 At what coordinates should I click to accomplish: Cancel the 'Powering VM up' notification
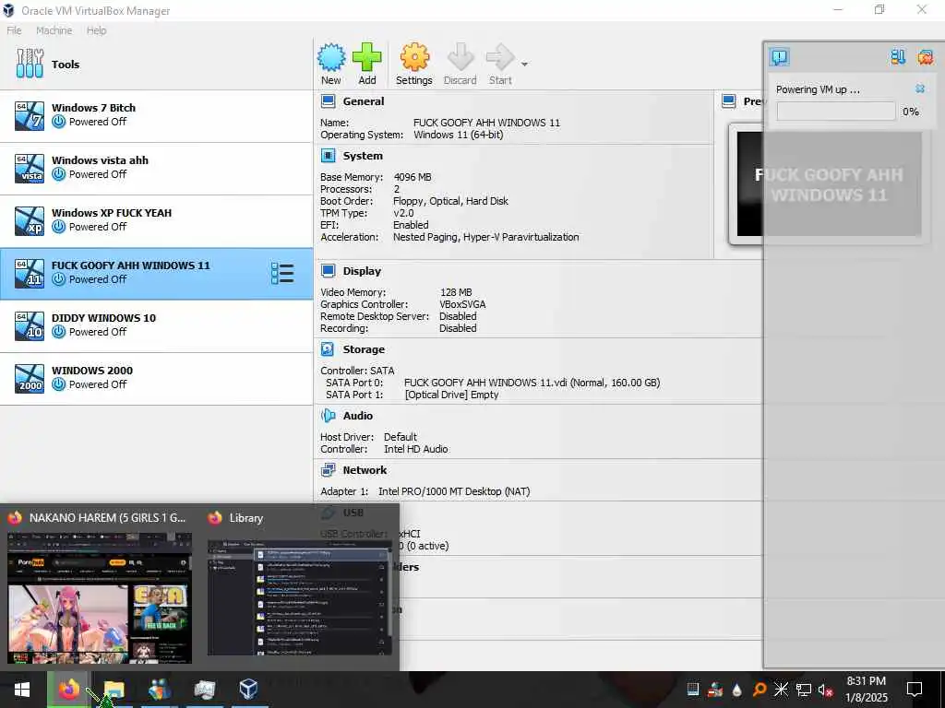[920, 88]
